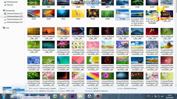Viewport: 177px width, 99px height.
Task: Click the Добавьте ключевое слово field
Action: coord(48,91)
